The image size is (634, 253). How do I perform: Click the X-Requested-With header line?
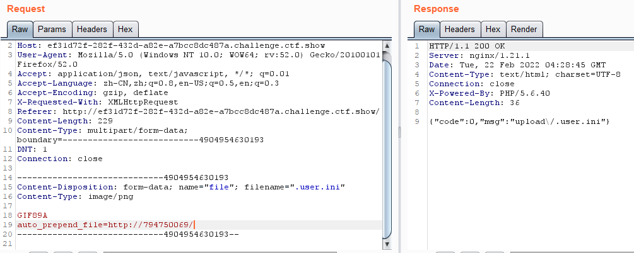coord(97,102)
